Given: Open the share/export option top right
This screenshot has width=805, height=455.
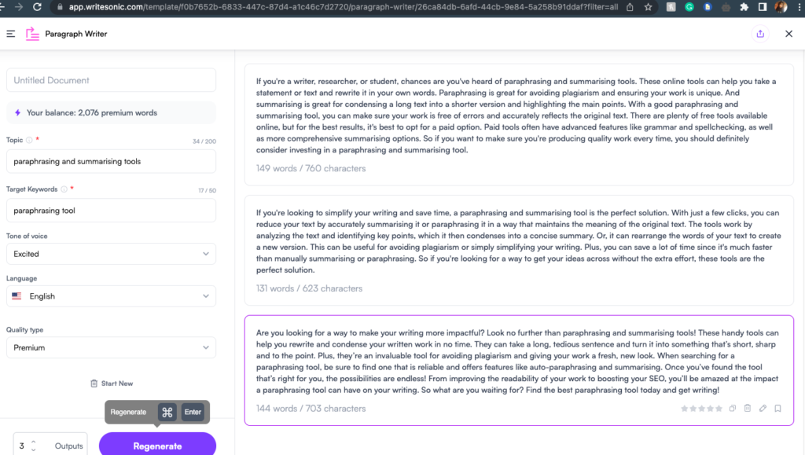Looking at the screenshot, I should [759, 34].
